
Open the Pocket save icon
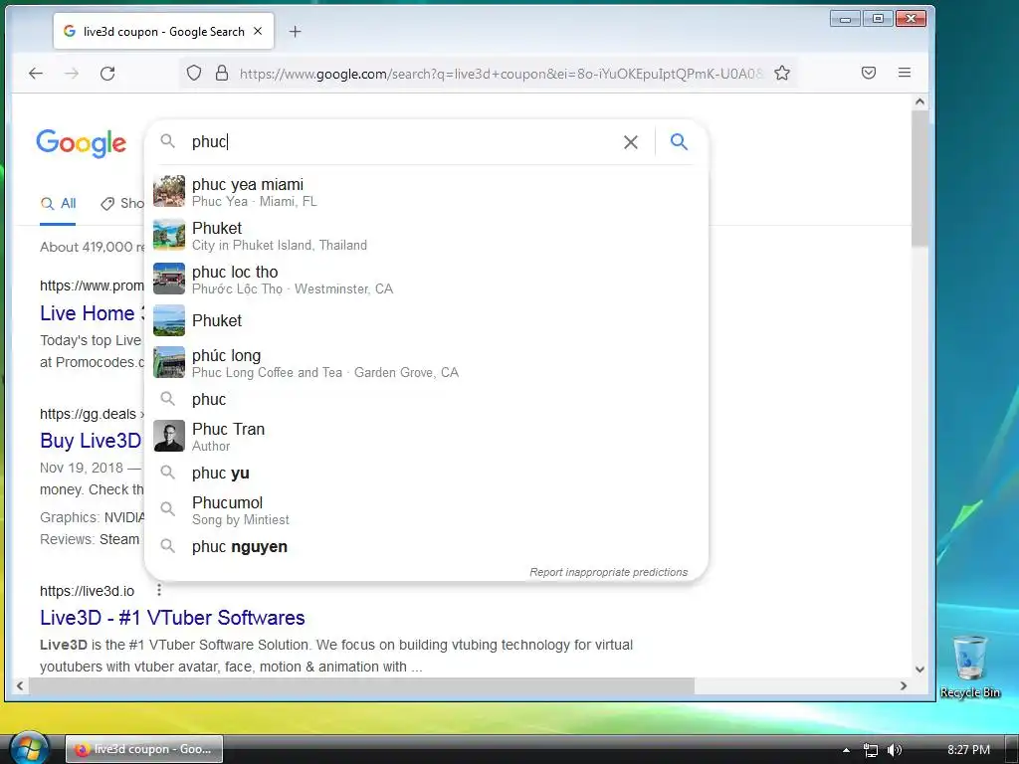(868, 73)
